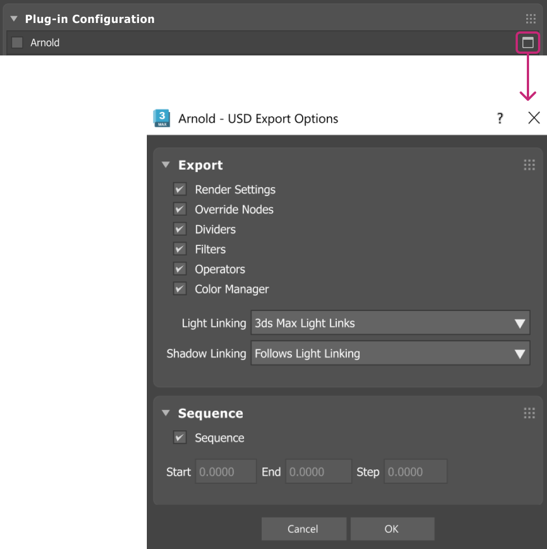The image size is (547, 549).
Task: Close the Arnold USD Export Options dialog
Action: (x=534, y=118)
